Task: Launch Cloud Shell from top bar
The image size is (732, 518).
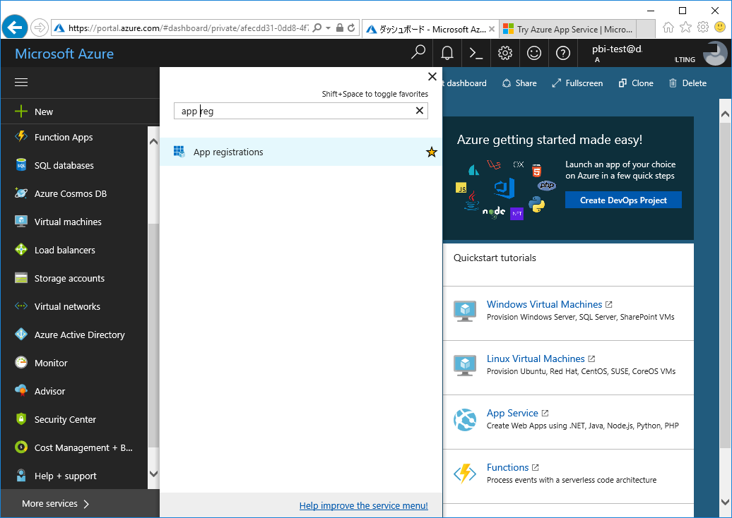Action: point(476,53)
